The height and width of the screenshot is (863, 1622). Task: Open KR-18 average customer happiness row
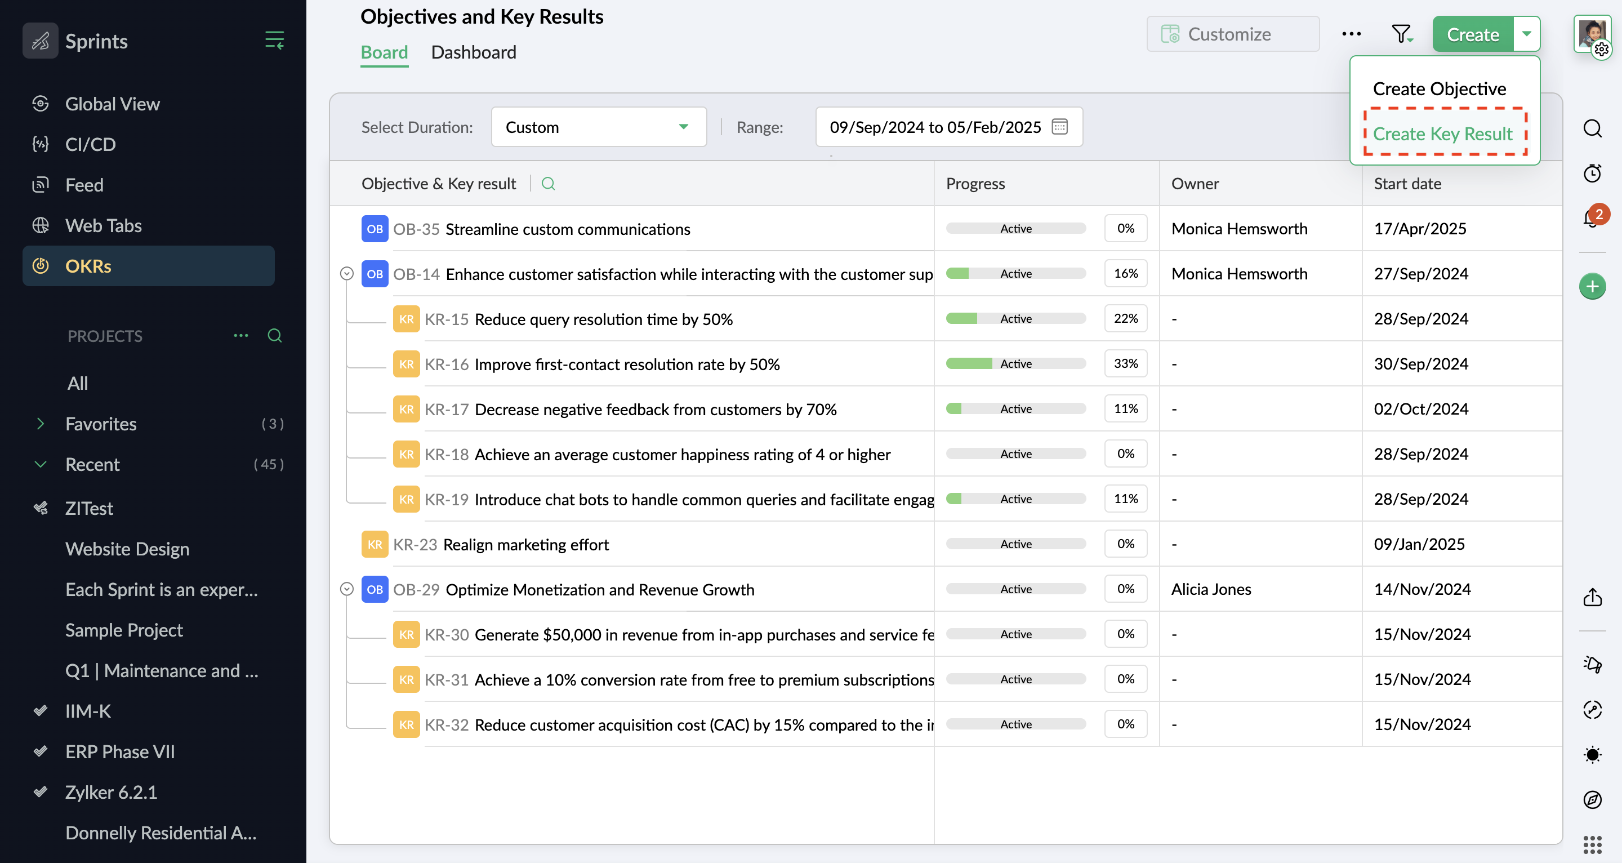[683, 455]
